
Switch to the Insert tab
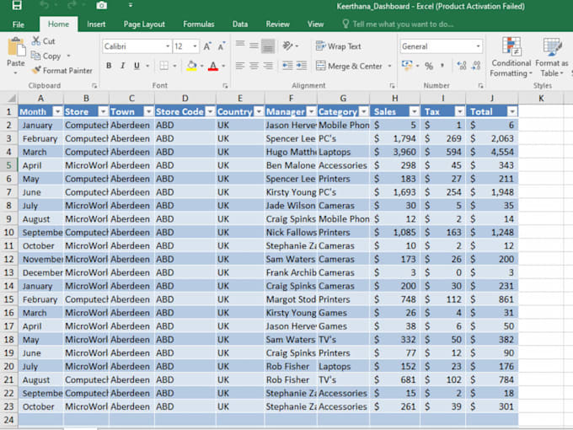coord(96,24)
